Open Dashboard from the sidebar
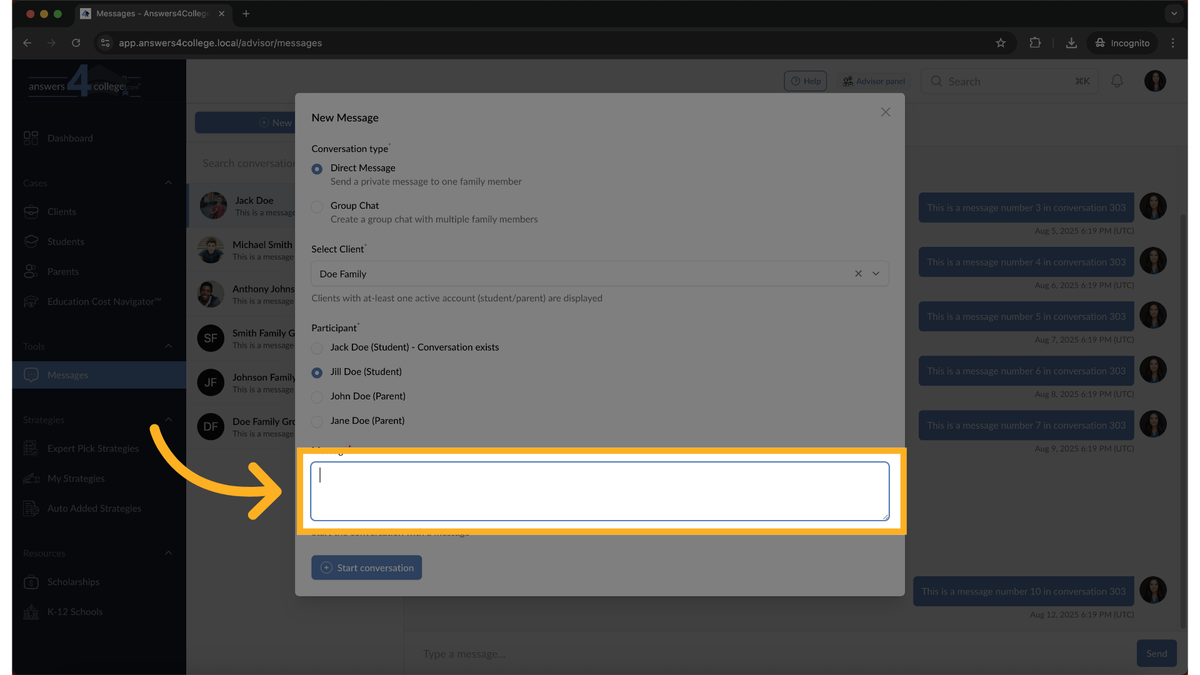The width and height of the screenshot is (1200, 675). tap(69, 138)
